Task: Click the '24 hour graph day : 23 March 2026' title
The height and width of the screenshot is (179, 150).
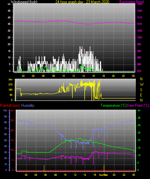Action: point(82,2)
